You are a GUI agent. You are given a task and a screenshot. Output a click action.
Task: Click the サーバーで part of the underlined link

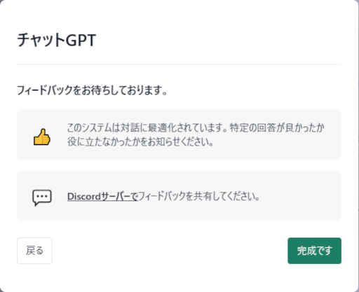click(120, 197)
